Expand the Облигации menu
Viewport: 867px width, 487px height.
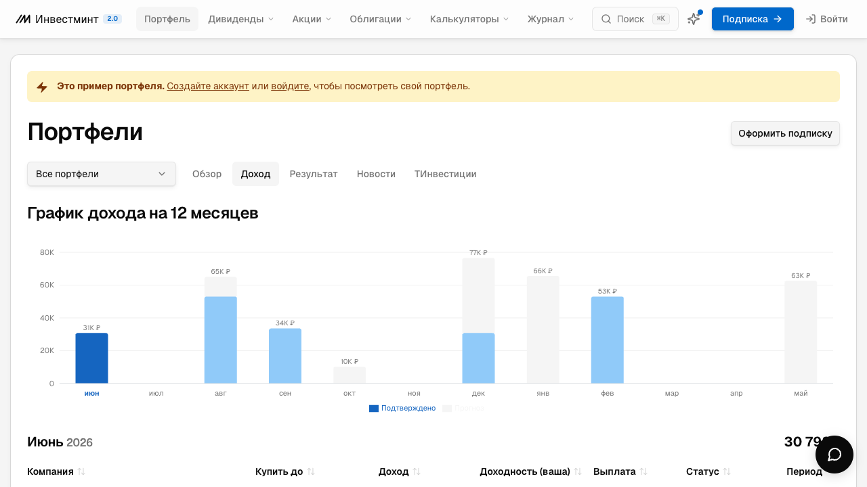coord(381,19)
